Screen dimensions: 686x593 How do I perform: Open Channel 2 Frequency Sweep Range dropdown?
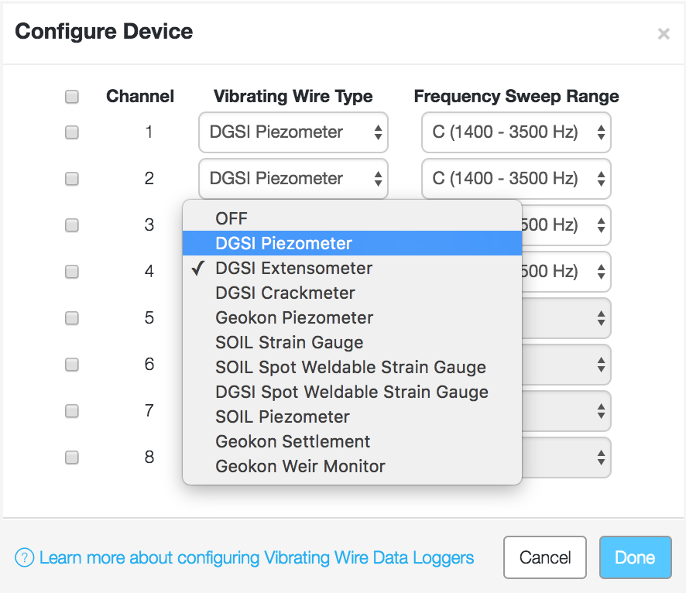tap(516, 178)
